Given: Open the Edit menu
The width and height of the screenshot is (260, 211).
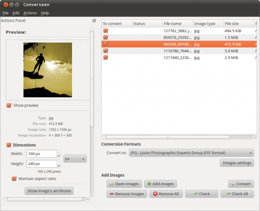Looking at the screenshot, I should tap(16, 13).
